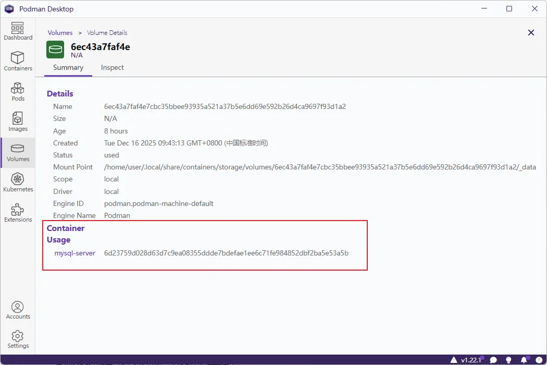Click the feedback speech bubble icon
The width and height of the screenshot is (547, 365).
point(493,360)
